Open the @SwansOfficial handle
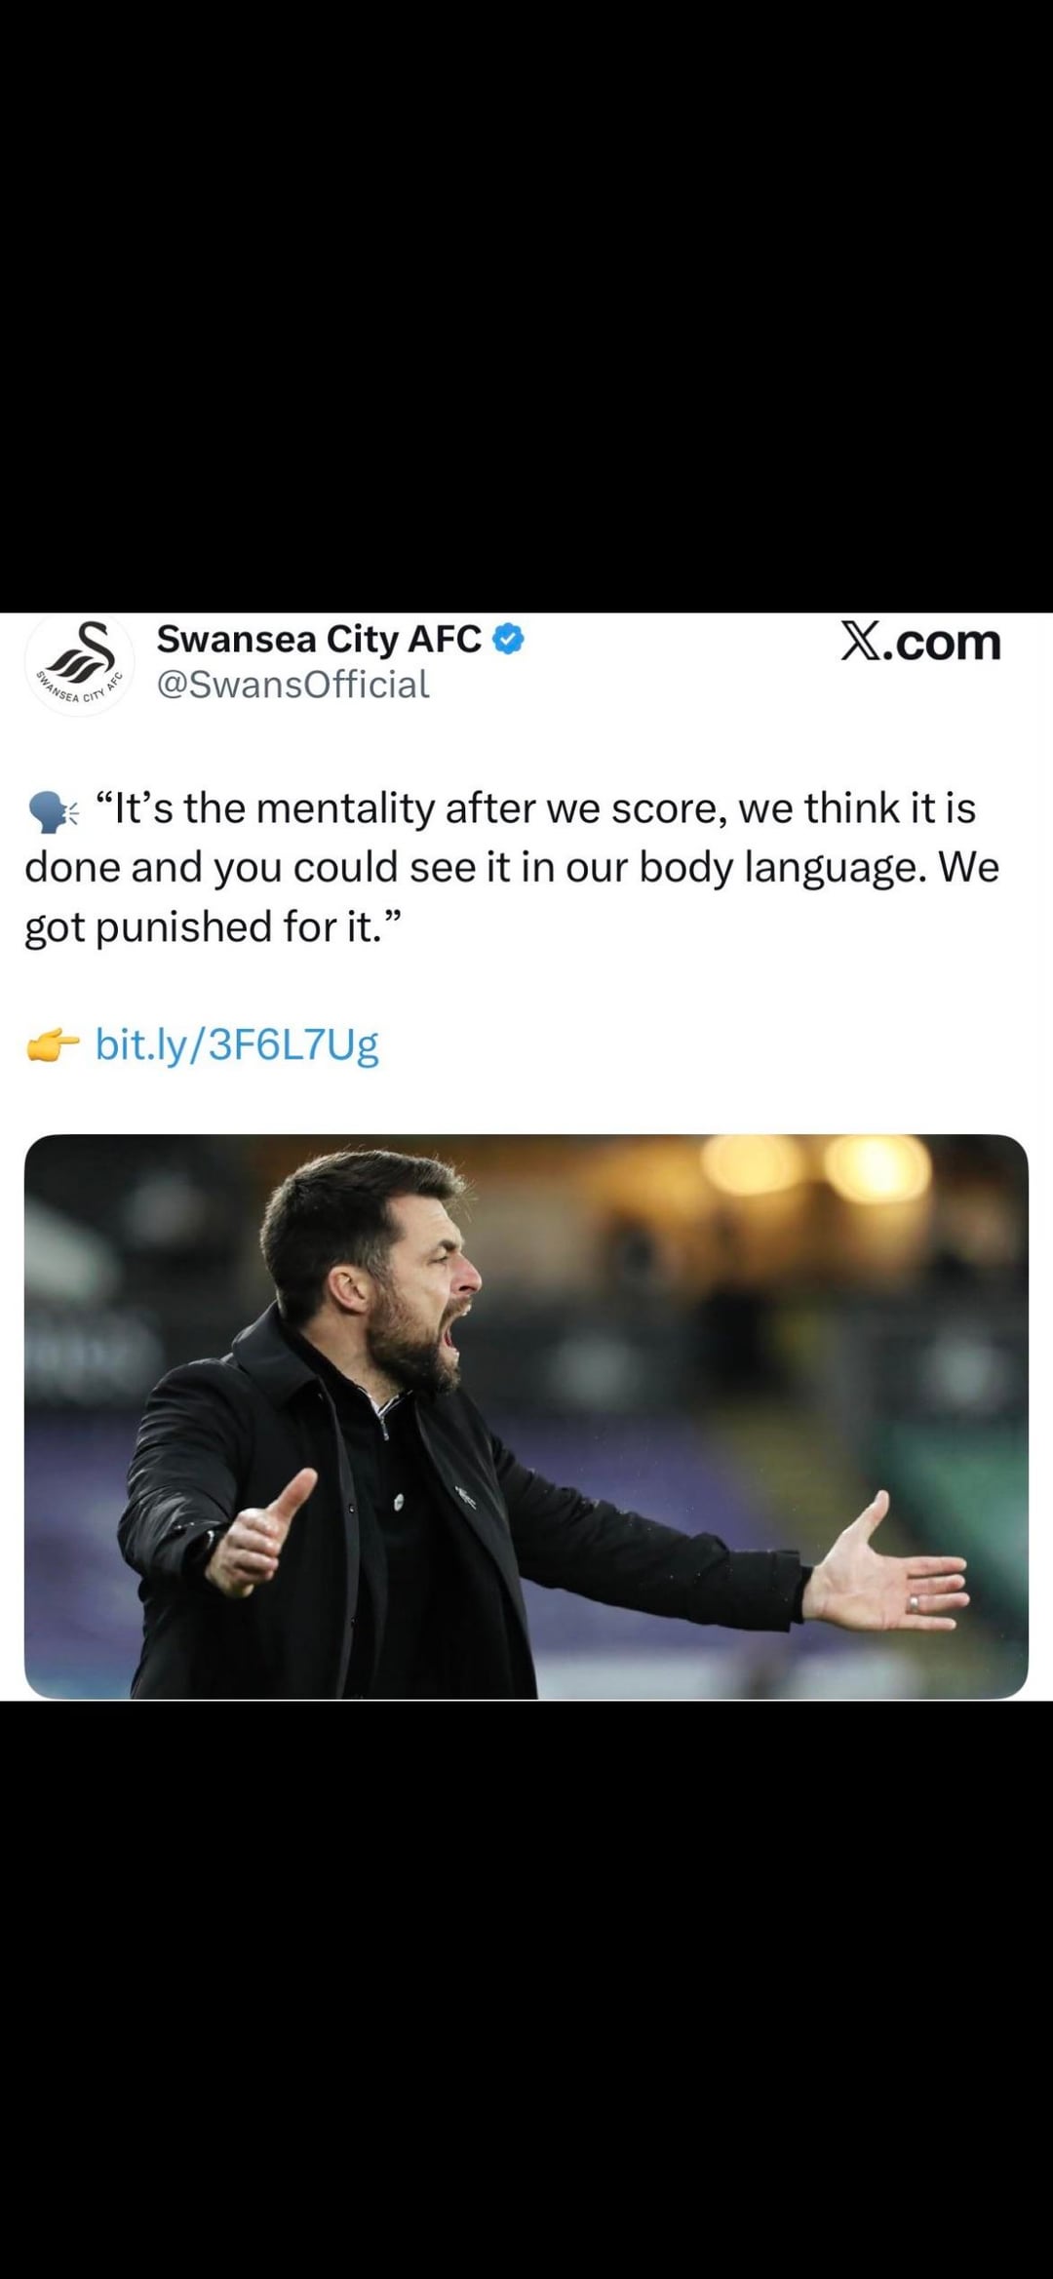 292,685
